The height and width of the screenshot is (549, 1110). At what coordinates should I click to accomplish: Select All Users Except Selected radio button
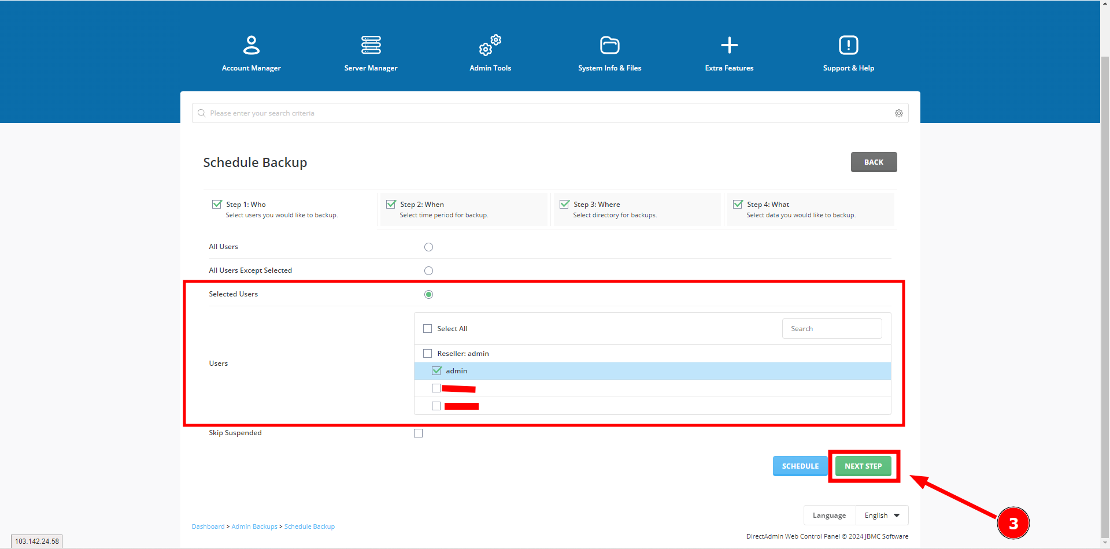tap(428, 271)
